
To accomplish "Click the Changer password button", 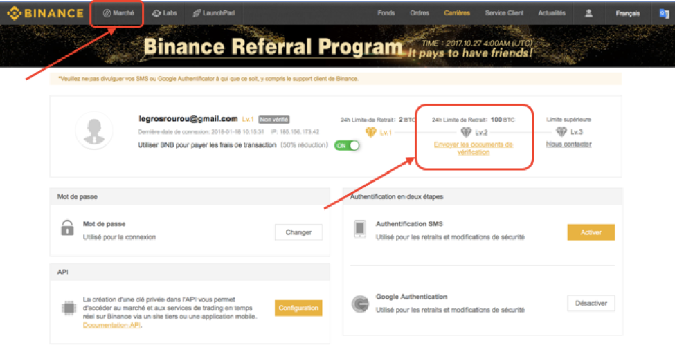I will click(298, 232).
